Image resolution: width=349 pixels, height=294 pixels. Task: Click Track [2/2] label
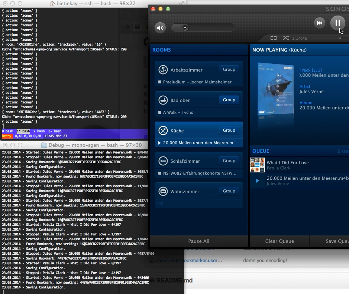coord(310,70)
